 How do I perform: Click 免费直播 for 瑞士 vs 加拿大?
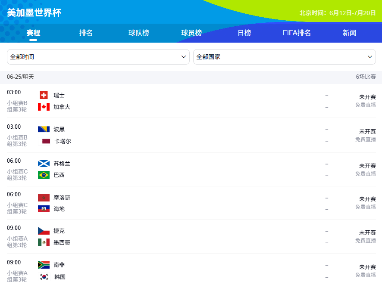click(x=366, y=105)
